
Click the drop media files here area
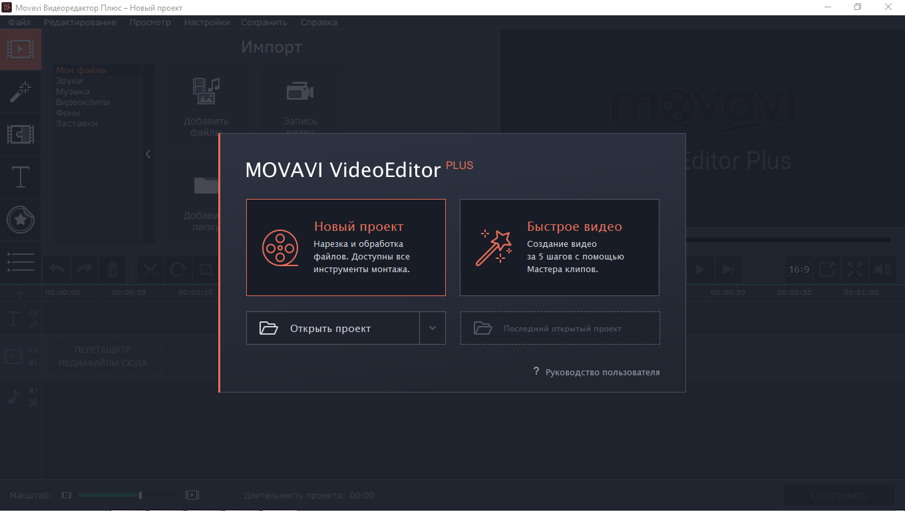coord(102,357)
